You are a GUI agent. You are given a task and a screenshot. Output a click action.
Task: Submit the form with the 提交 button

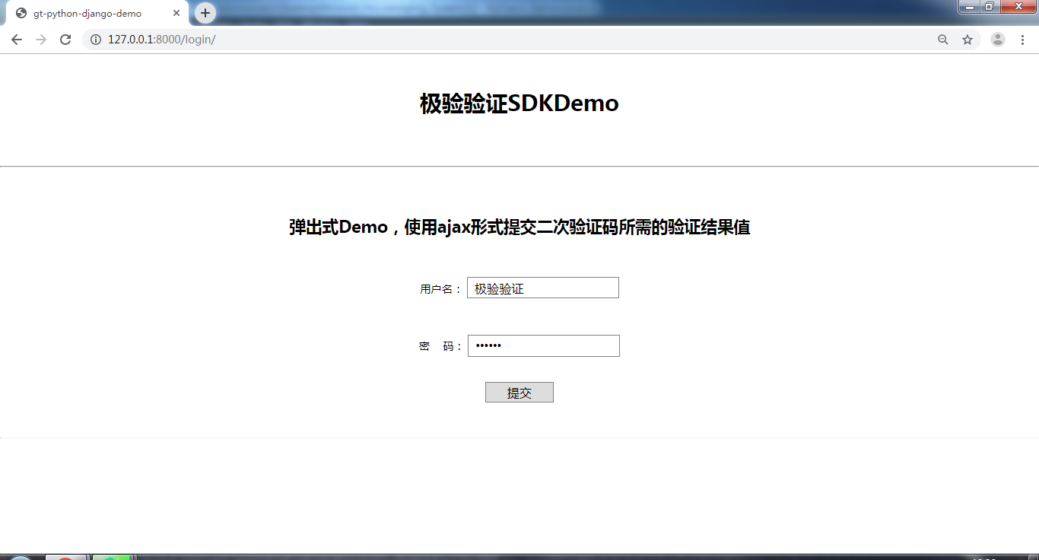click(x=519, y=393)
